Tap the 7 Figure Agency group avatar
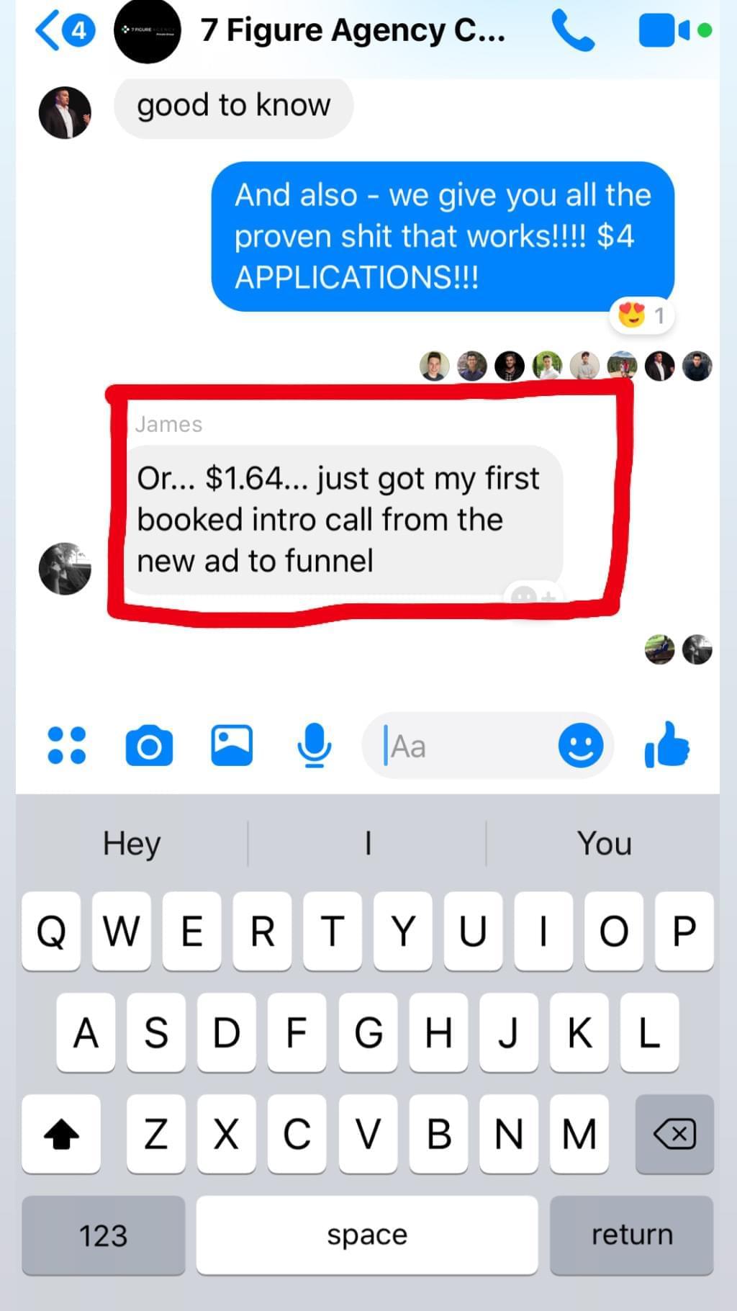This screenshot has width=737, height=1311. pyautogui.click(x=148, y=31)
